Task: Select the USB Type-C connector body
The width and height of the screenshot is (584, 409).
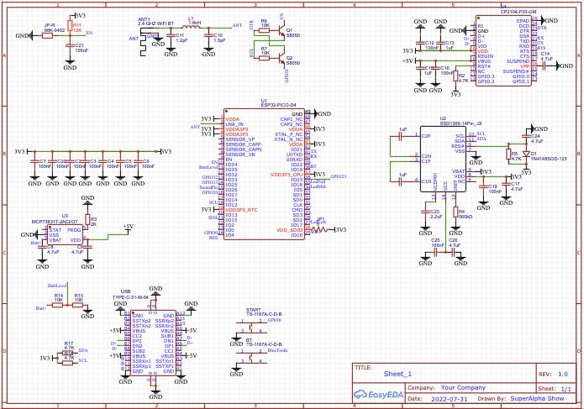Action: pos(153,343)
